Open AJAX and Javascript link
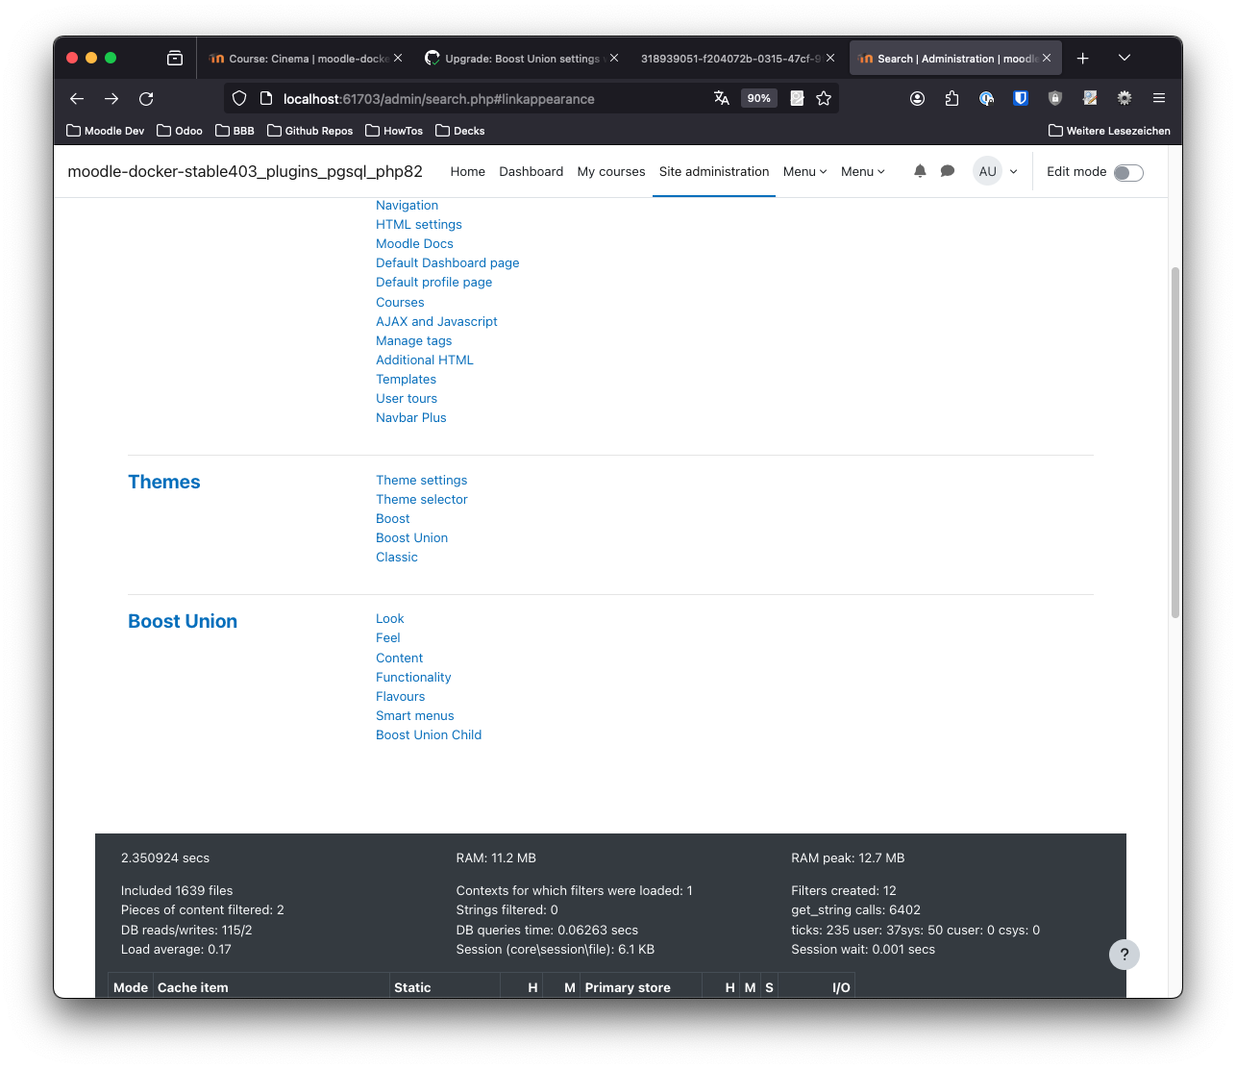This screenshot has width=1236, height=1069. pos(436,321)
